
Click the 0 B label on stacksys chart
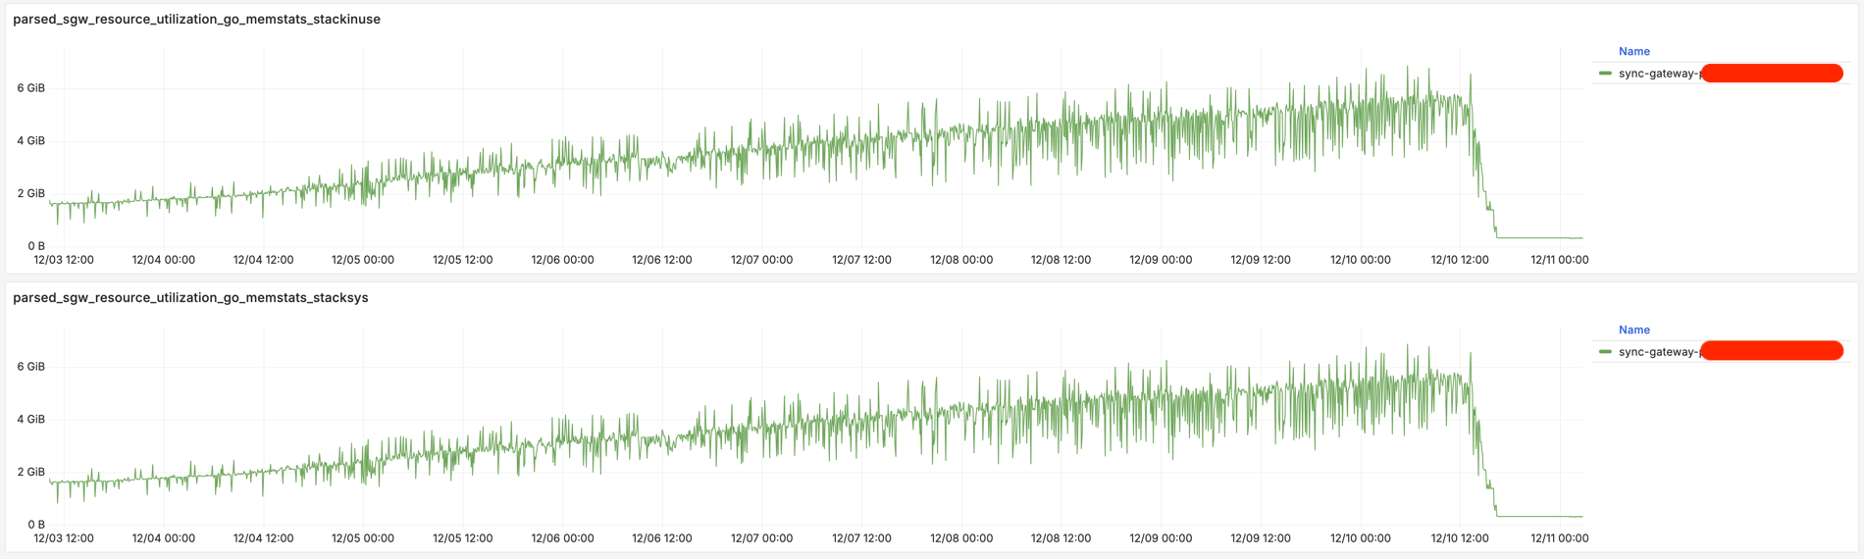coord(36,525)
